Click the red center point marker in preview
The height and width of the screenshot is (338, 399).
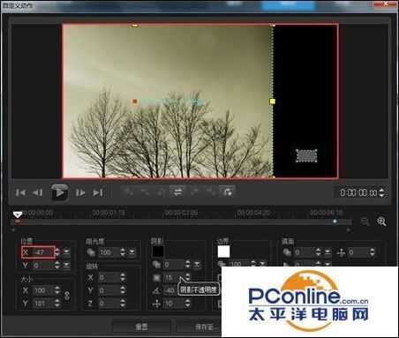pos(135,101)
